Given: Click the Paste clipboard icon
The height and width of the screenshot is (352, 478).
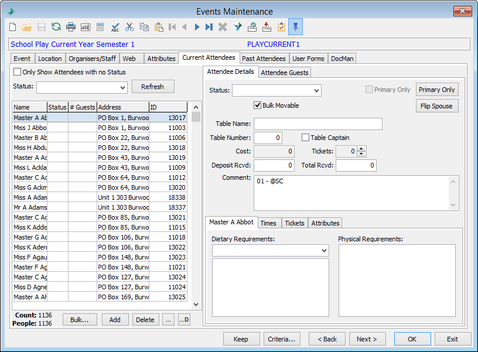Looking at the screenshot, I should point(159,27).
